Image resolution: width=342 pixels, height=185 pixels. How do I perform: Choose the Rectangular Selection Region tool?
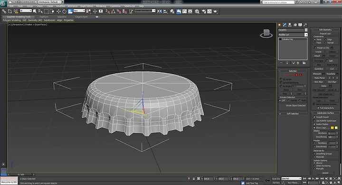[46, 11]
